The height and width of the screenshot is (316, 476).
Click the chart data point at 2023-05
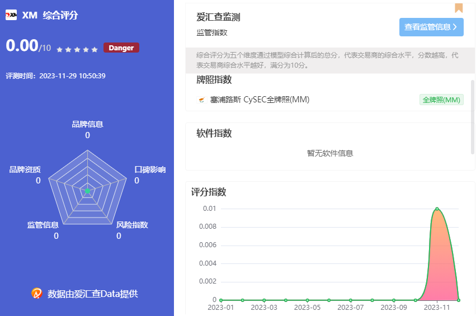[x=307, y=300]
